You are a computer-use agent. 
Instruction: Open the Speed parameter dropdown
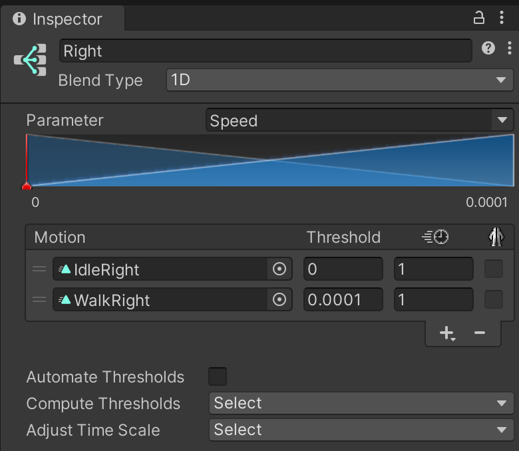(x=359, y=120)
